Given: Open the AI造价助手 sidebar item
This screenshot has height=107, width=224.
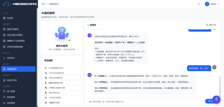Looking at the screenshot, I should coord(18,69).
